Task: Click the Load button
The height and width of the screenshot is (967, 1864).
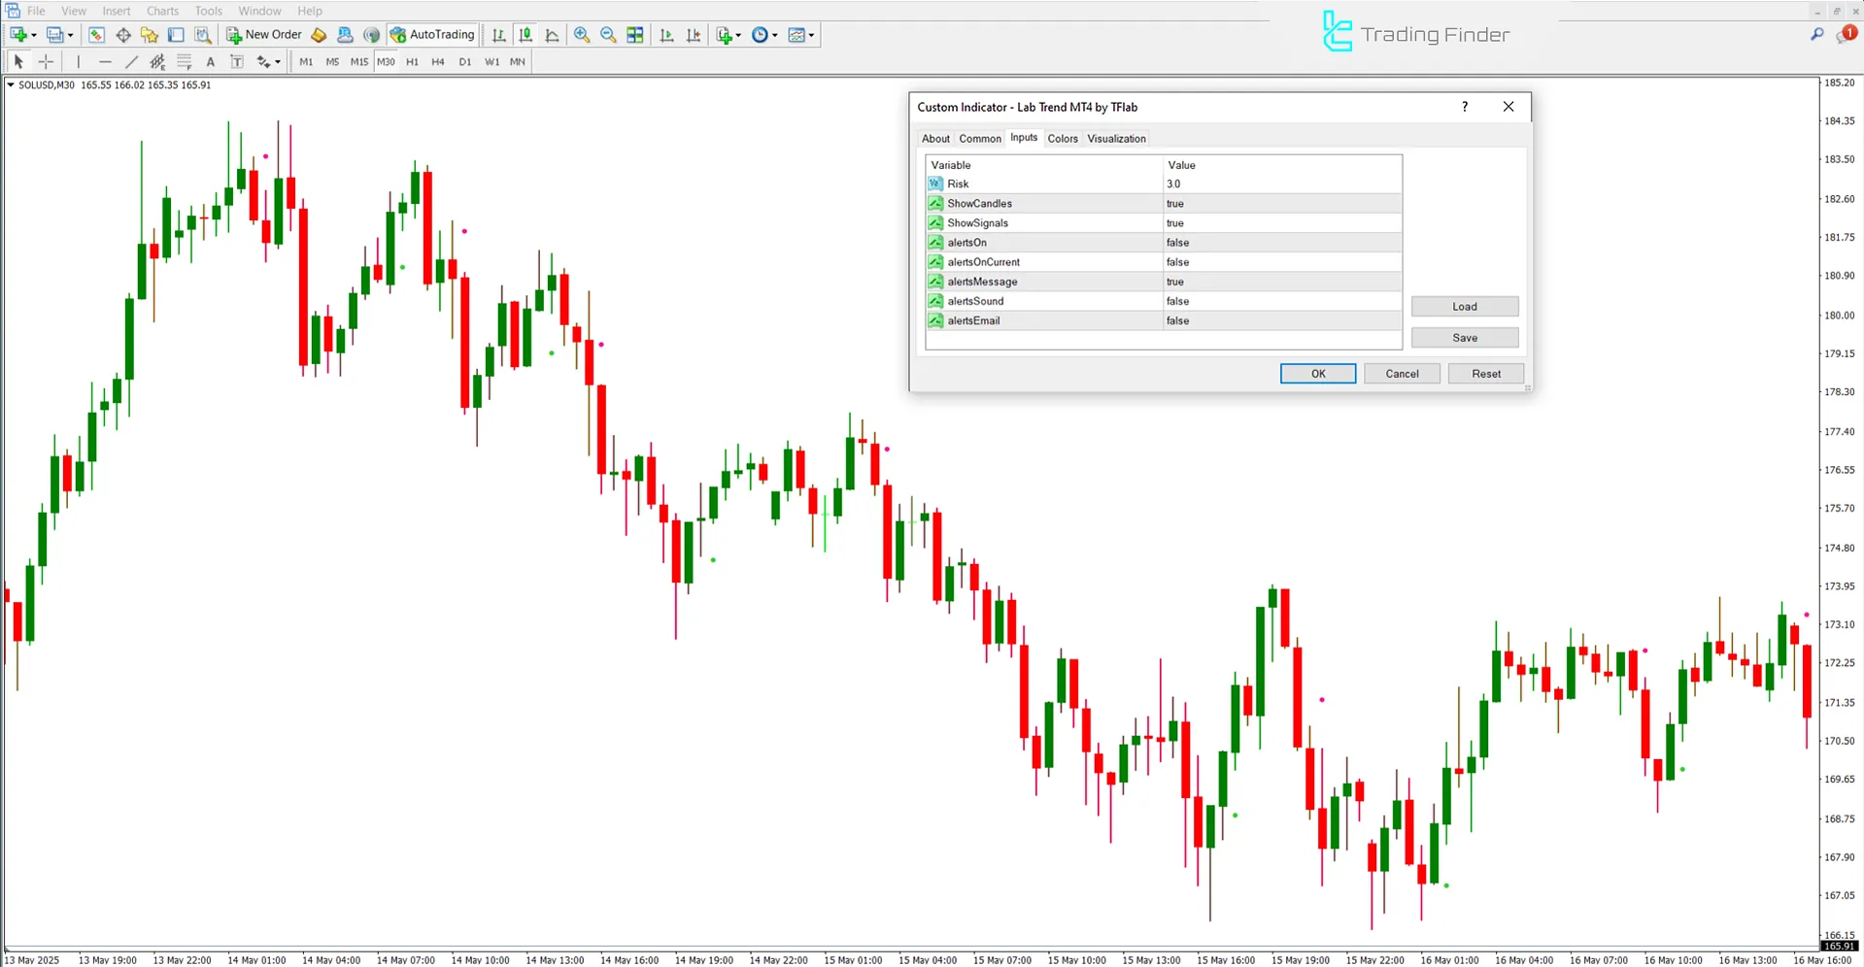Action: (x=1465, y=306)
